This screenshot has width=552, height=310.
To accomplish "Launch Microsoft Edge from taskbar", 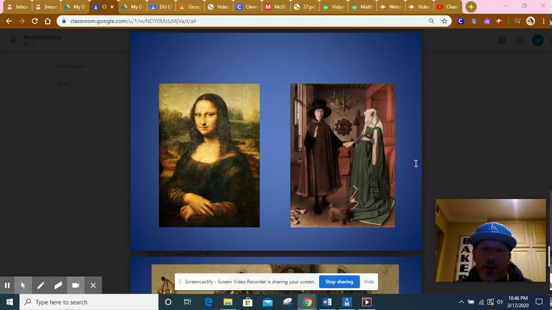I will [208, 302].
